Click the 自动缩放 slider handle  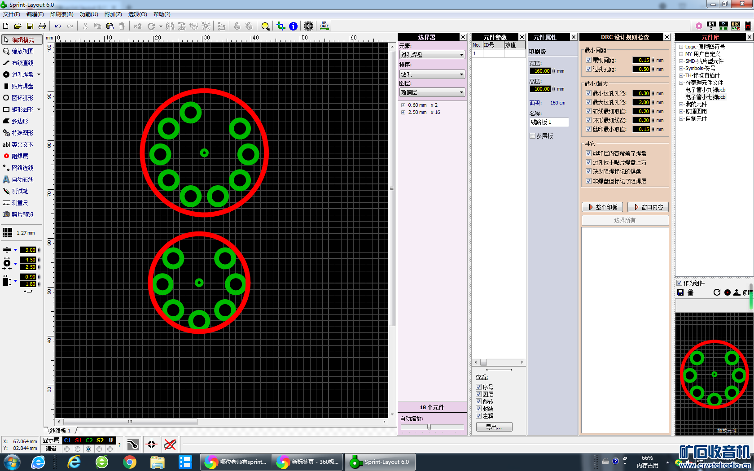(429, 427)
